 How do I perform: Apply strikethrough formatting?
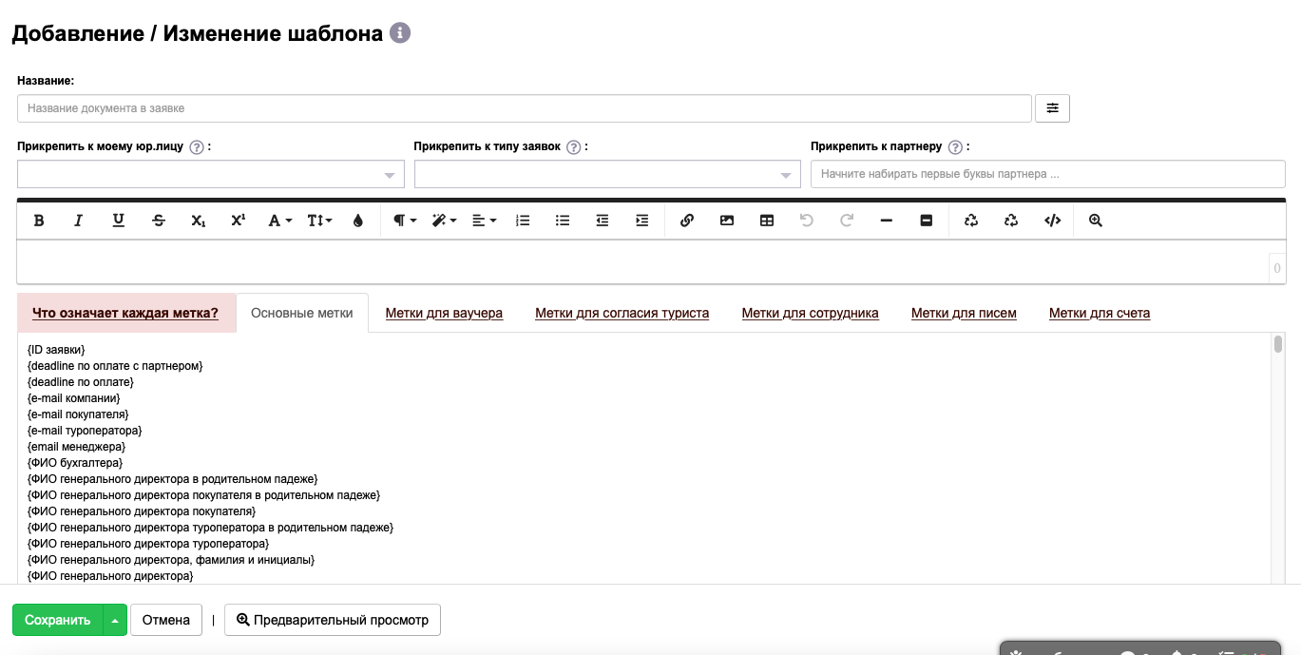(x=159, y=221)
